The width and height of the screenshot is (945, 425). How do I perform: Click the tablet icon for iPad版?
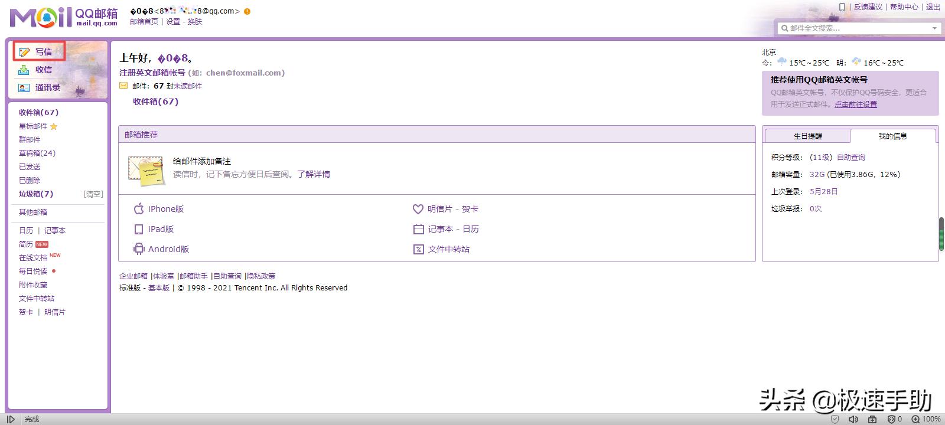point(139,229)
